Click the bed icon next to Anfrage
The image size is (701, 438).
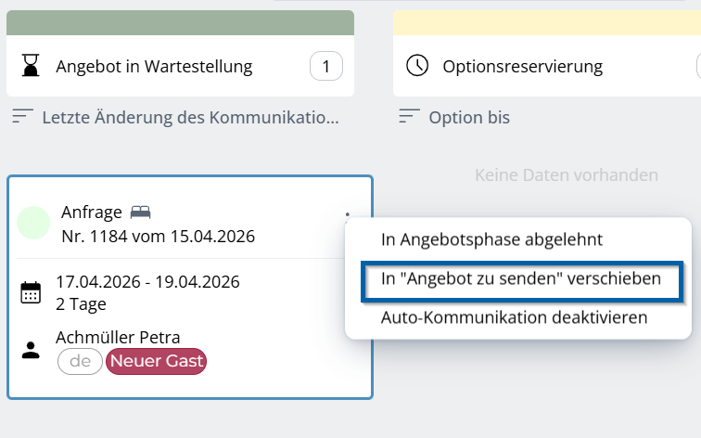[141, 213]
